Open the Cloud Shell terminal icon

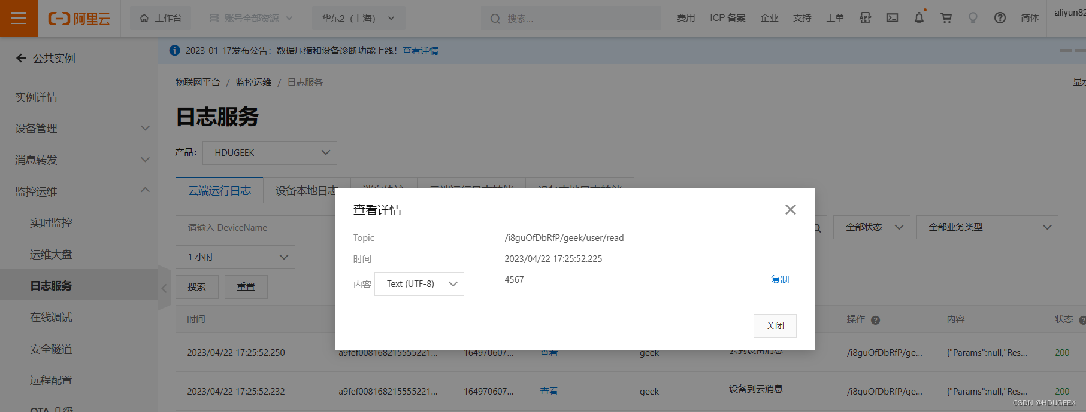892,18
